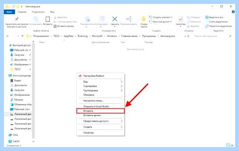Viewport: 239px width, 151px height.
Task: Open the Создать элемент dropdown
Action: 161,17
